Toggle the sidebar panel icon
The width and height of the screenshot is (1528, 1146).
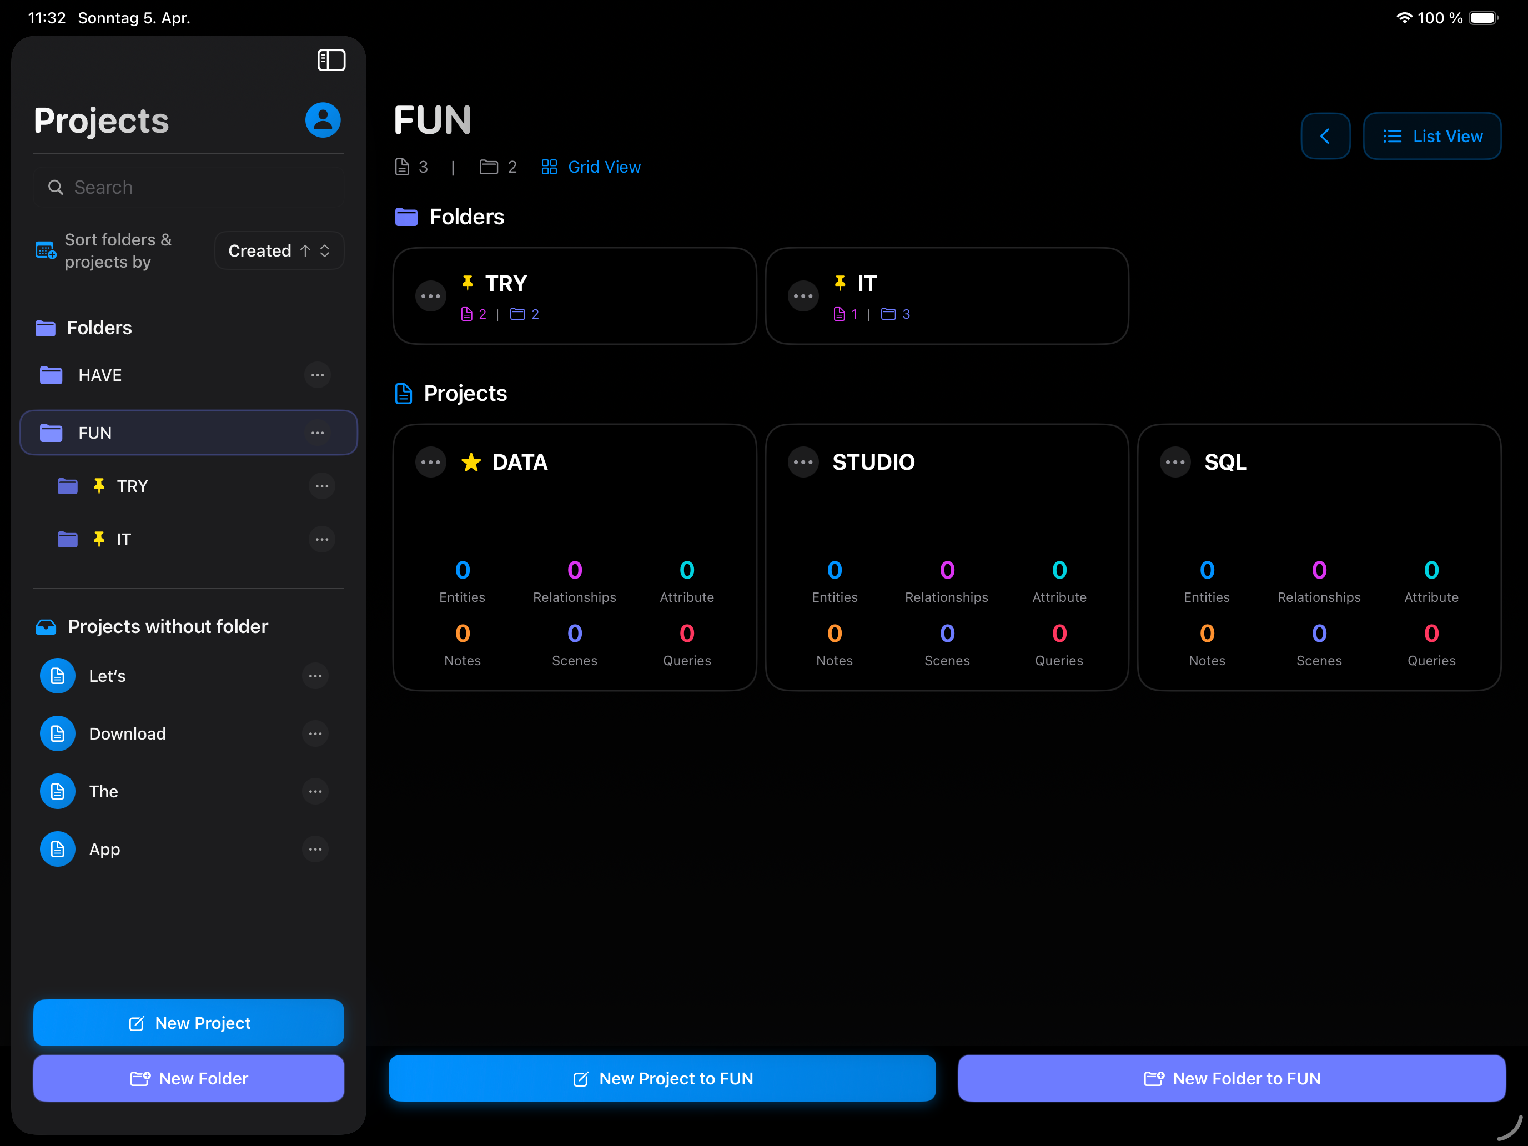pos(331,60)
